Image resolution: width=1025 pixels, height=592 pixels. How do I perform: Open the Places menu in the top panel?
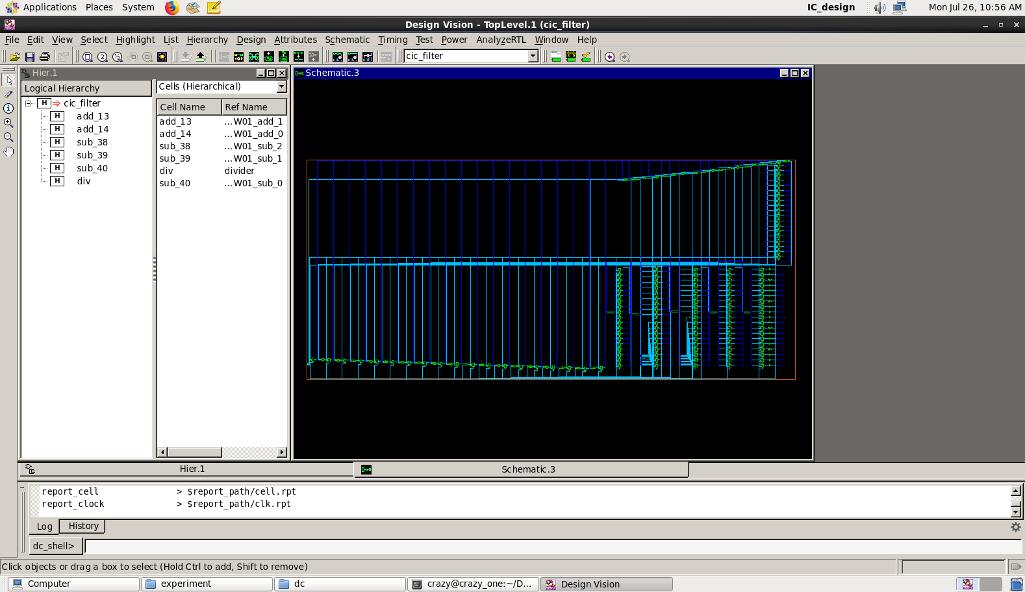click(x=99, y=7)
